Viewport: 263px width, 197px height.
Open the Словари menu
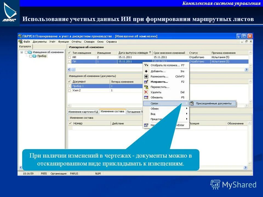(x=89, y=42)
